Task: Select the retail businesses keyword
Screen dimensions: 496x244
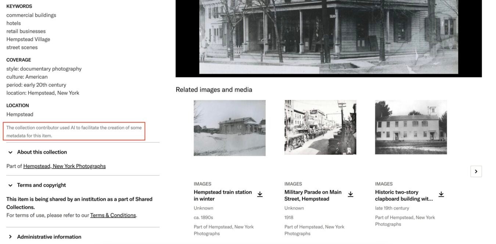Action: [x=26, y=31]
